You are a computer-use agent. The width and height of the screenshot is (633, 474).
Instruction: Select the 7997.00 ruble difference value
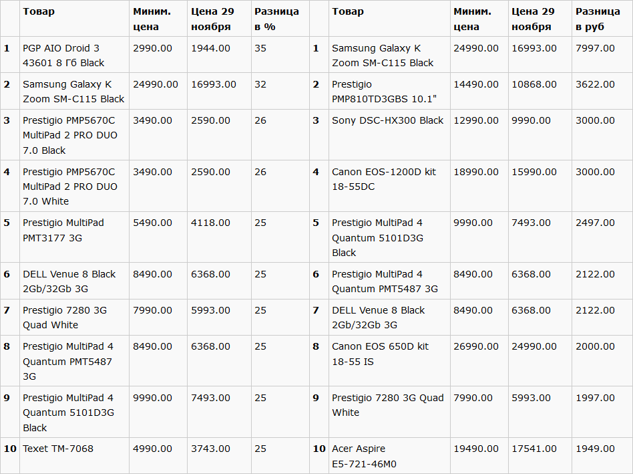pyautogui.click(x=595, y=48)
